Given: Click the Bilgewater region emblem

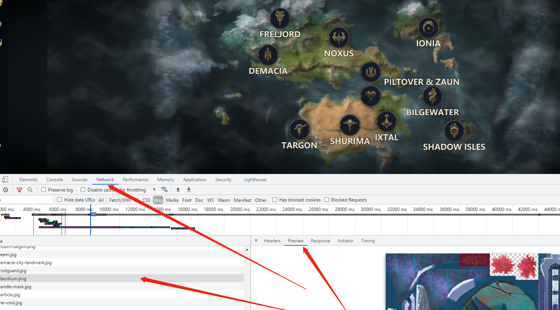Looking at the screenshot, I should tap(433, 96).
